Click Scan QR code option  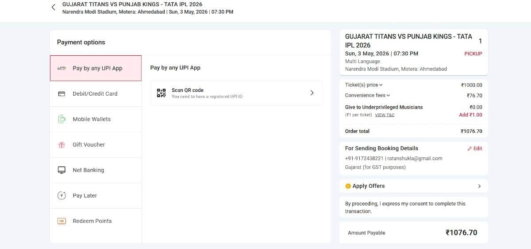pos(236,93)
